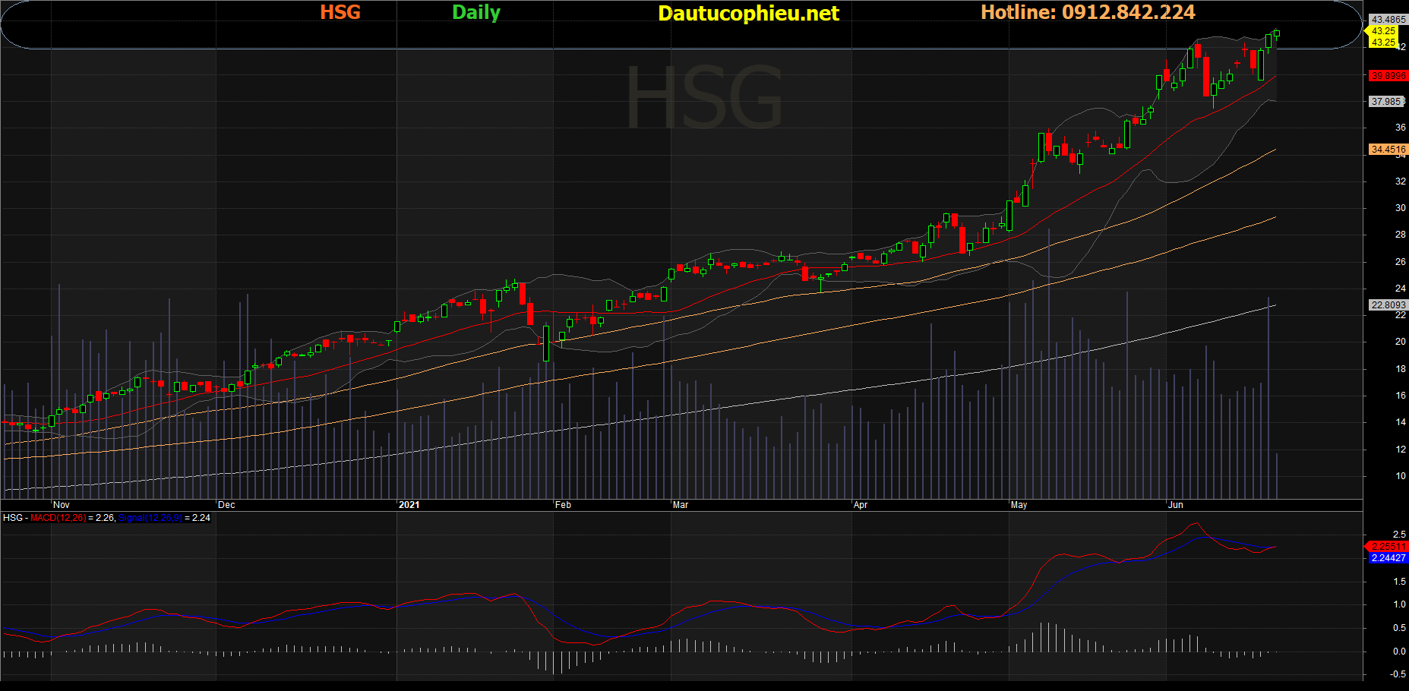This screenshot has height=691, width=1409.
Task: Click the 22.8093 long-term average label
Action: 1388,305
